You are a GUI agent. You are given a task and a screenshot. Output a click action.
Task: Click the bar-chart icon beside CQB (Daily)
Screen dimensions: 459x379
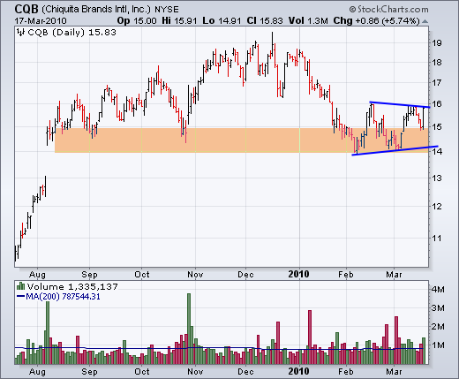20,32
